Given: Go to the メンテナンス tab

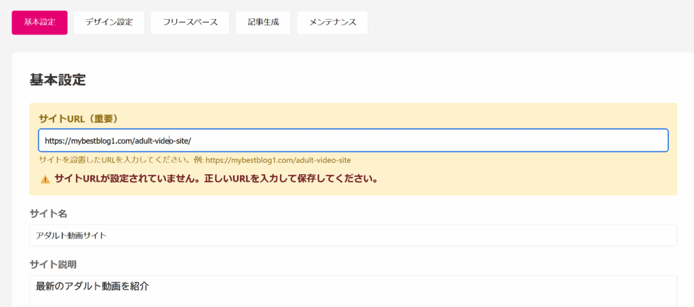Looking at the screenshot, I should tap(332, 22).
